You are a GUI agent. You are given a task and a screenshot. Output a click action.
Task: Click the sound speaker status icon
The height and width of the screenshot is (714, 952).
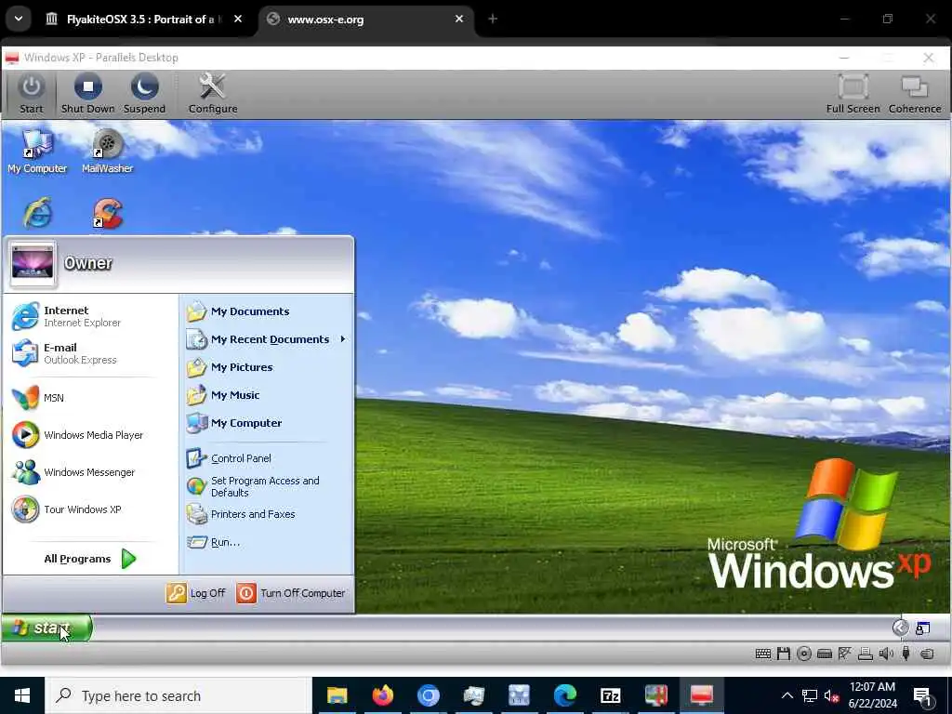[x=886, y=654]
